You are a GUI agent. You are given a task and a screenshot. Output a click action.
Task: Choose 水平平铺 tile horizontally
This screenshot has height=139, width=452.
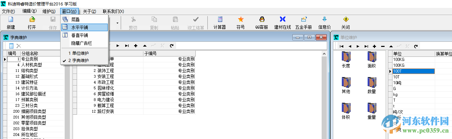coord(84,27)
